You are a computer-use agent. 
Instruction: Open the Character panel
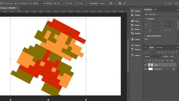click(x=136, y=45)
